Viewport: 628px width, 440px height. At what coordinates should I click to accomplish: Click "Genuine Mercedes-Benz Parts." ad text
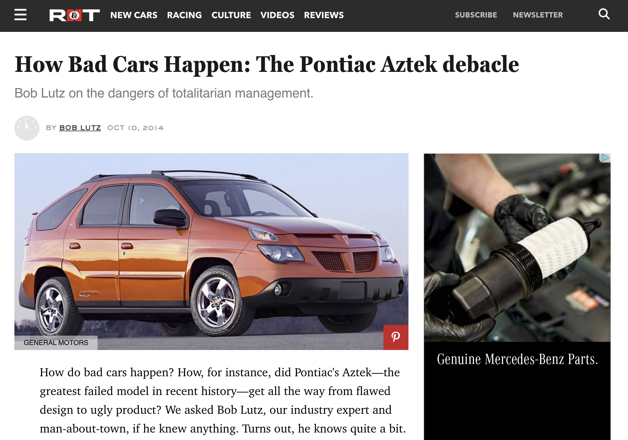517,359
